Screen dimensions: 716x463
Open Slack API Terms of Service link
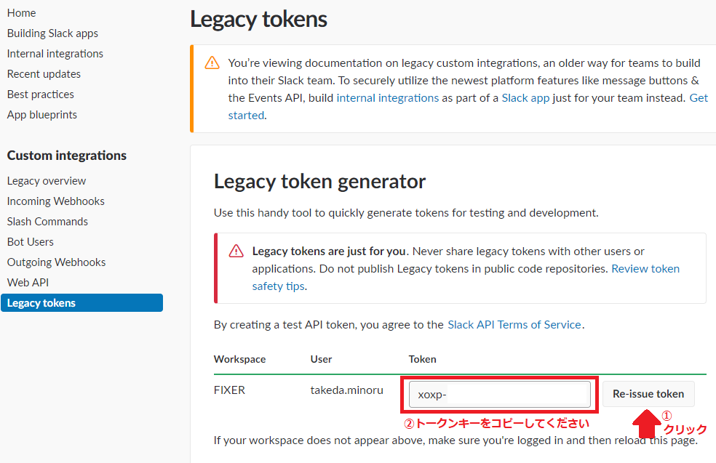coord(514,325)
